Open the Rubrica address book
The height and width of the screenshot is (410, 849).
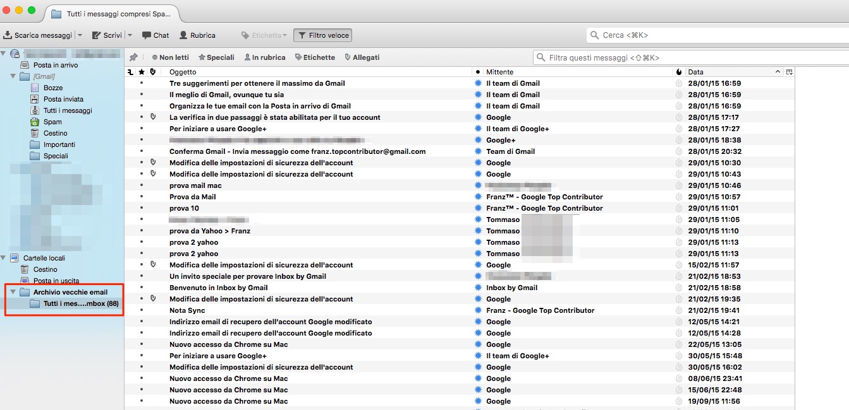[197, 35]
